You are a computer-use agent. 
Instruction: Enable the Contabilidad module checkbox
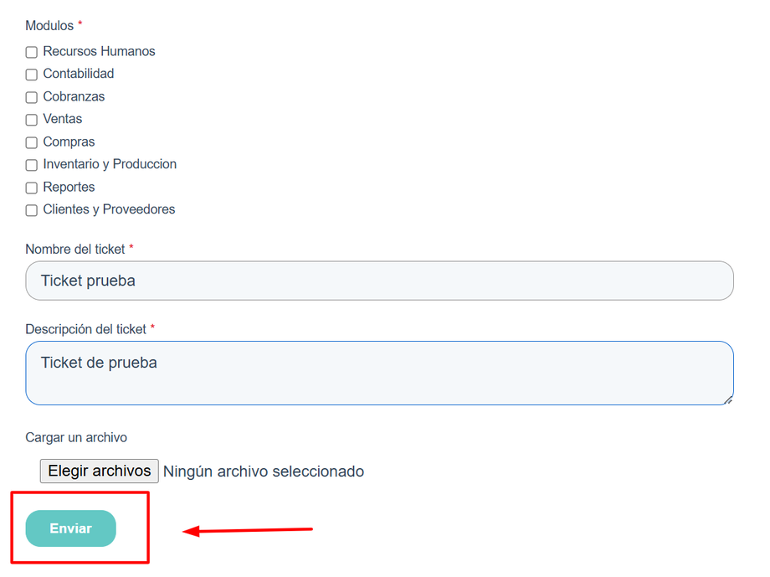(32, 75)
